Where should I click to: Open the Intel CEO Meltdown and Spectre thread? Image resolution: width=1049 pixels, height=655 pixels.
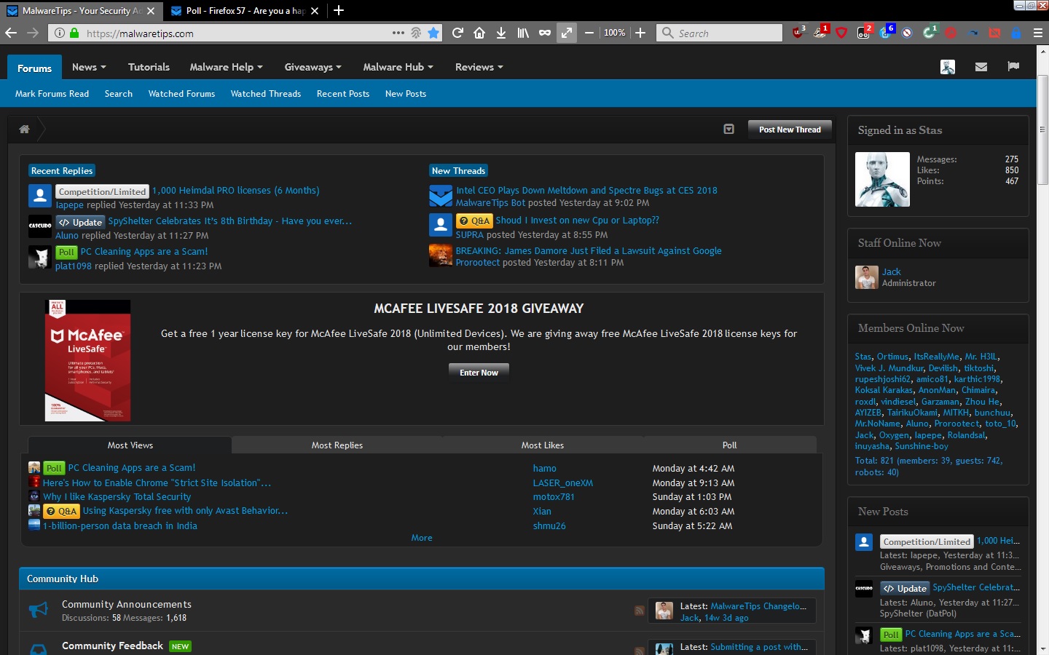point(586,191)
